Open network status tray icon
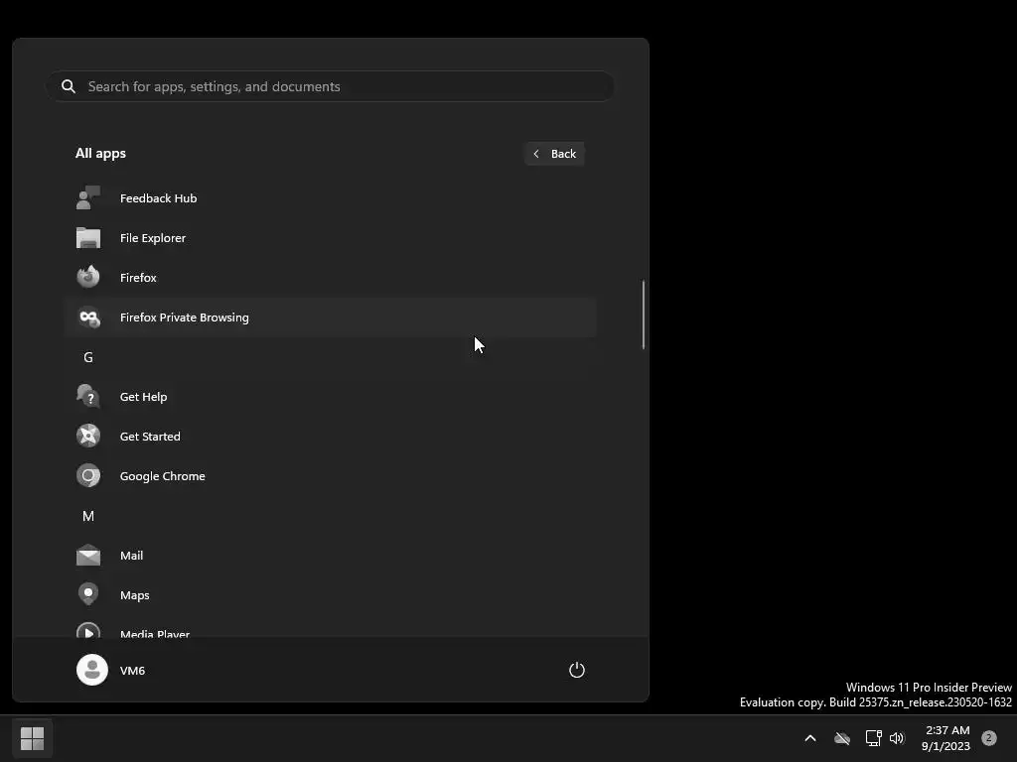 [x=873, y=738]
